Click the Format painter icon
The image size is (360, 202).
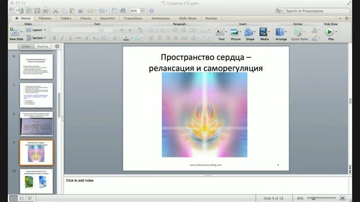[80, 11]
